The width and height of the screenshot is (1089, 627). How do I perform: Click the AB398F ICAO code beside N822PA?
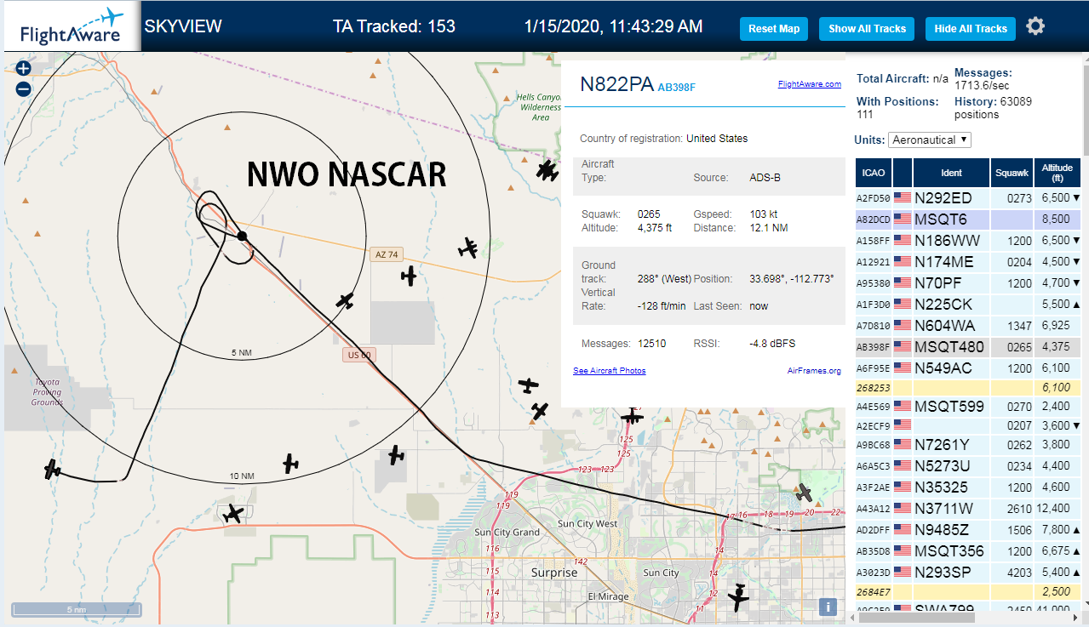677,87
